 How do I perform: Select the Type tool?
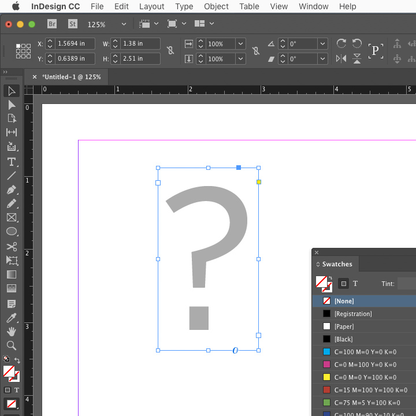coord(11,162)
